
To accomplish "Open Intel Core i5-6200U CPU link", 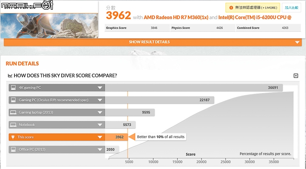I will 255,17.
